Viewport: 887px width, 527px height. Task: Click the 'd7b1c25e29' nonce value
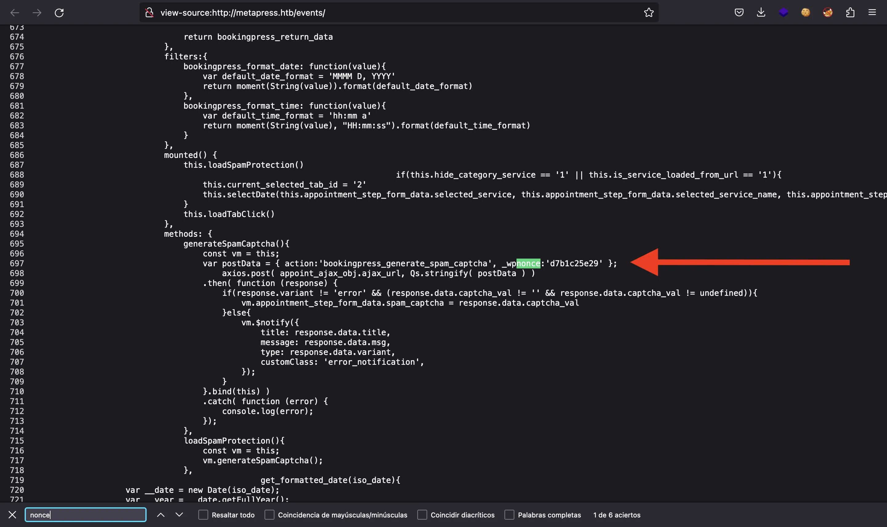(x=574, y=263)
